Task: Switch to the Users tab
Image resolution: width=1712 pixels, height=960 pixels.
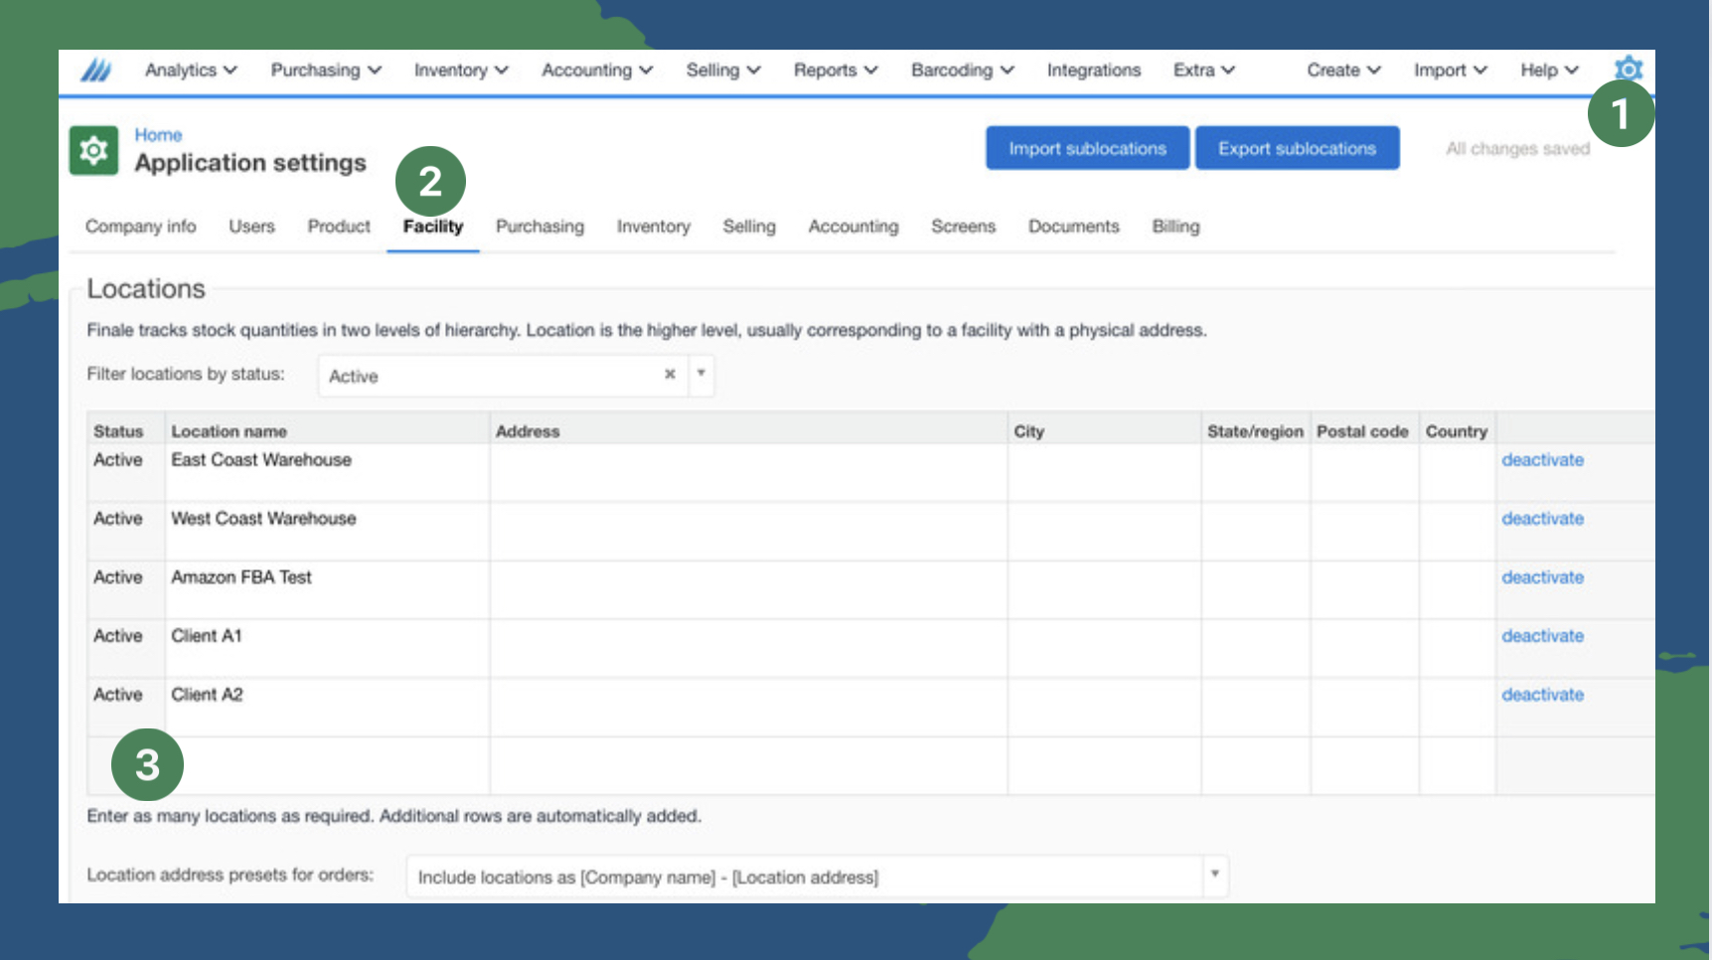Action: 251,227
